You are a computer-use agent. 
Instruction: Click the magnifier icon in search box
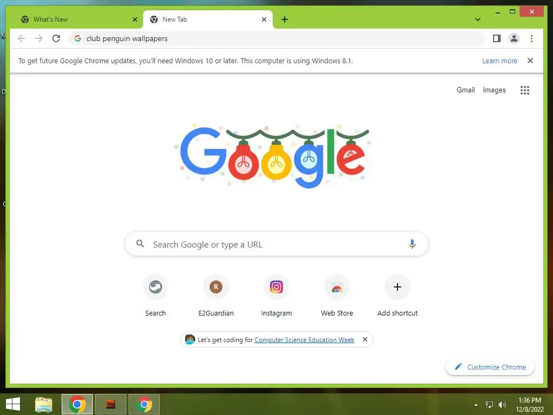[140, 244]
